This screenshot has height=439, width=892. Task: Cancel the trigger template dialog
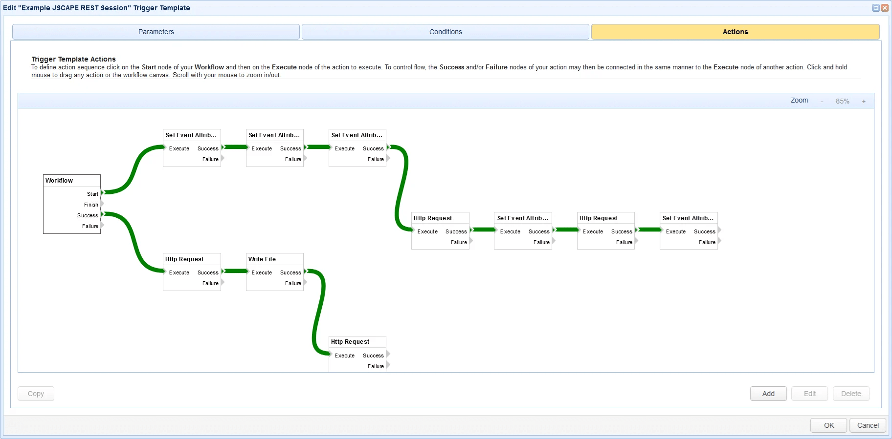(x=868, y=425)
